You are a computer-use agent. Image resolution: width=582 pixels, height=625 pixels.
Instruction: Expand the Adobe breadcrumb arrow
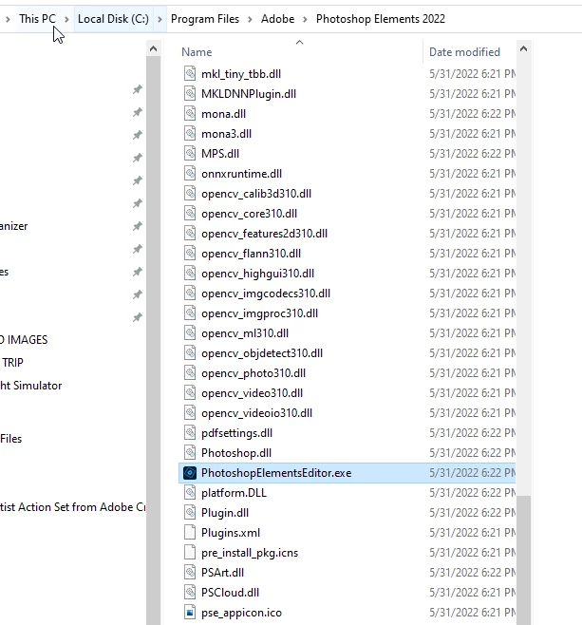click(x=305, y=19)
